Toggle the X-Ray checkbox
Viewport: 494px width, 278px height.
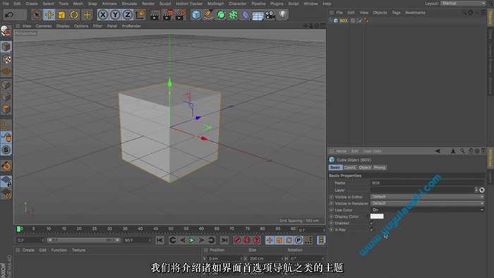(373, 229)
